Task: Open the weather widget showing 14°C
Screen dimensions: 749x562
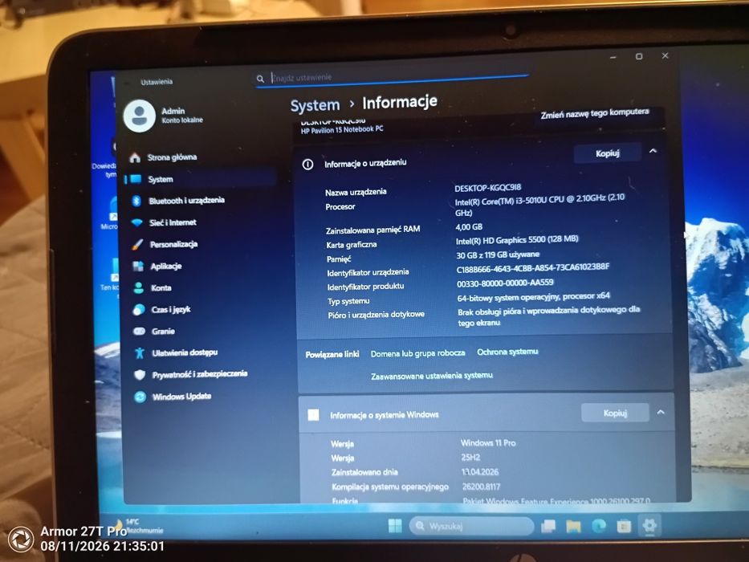Action: point(137,526)
